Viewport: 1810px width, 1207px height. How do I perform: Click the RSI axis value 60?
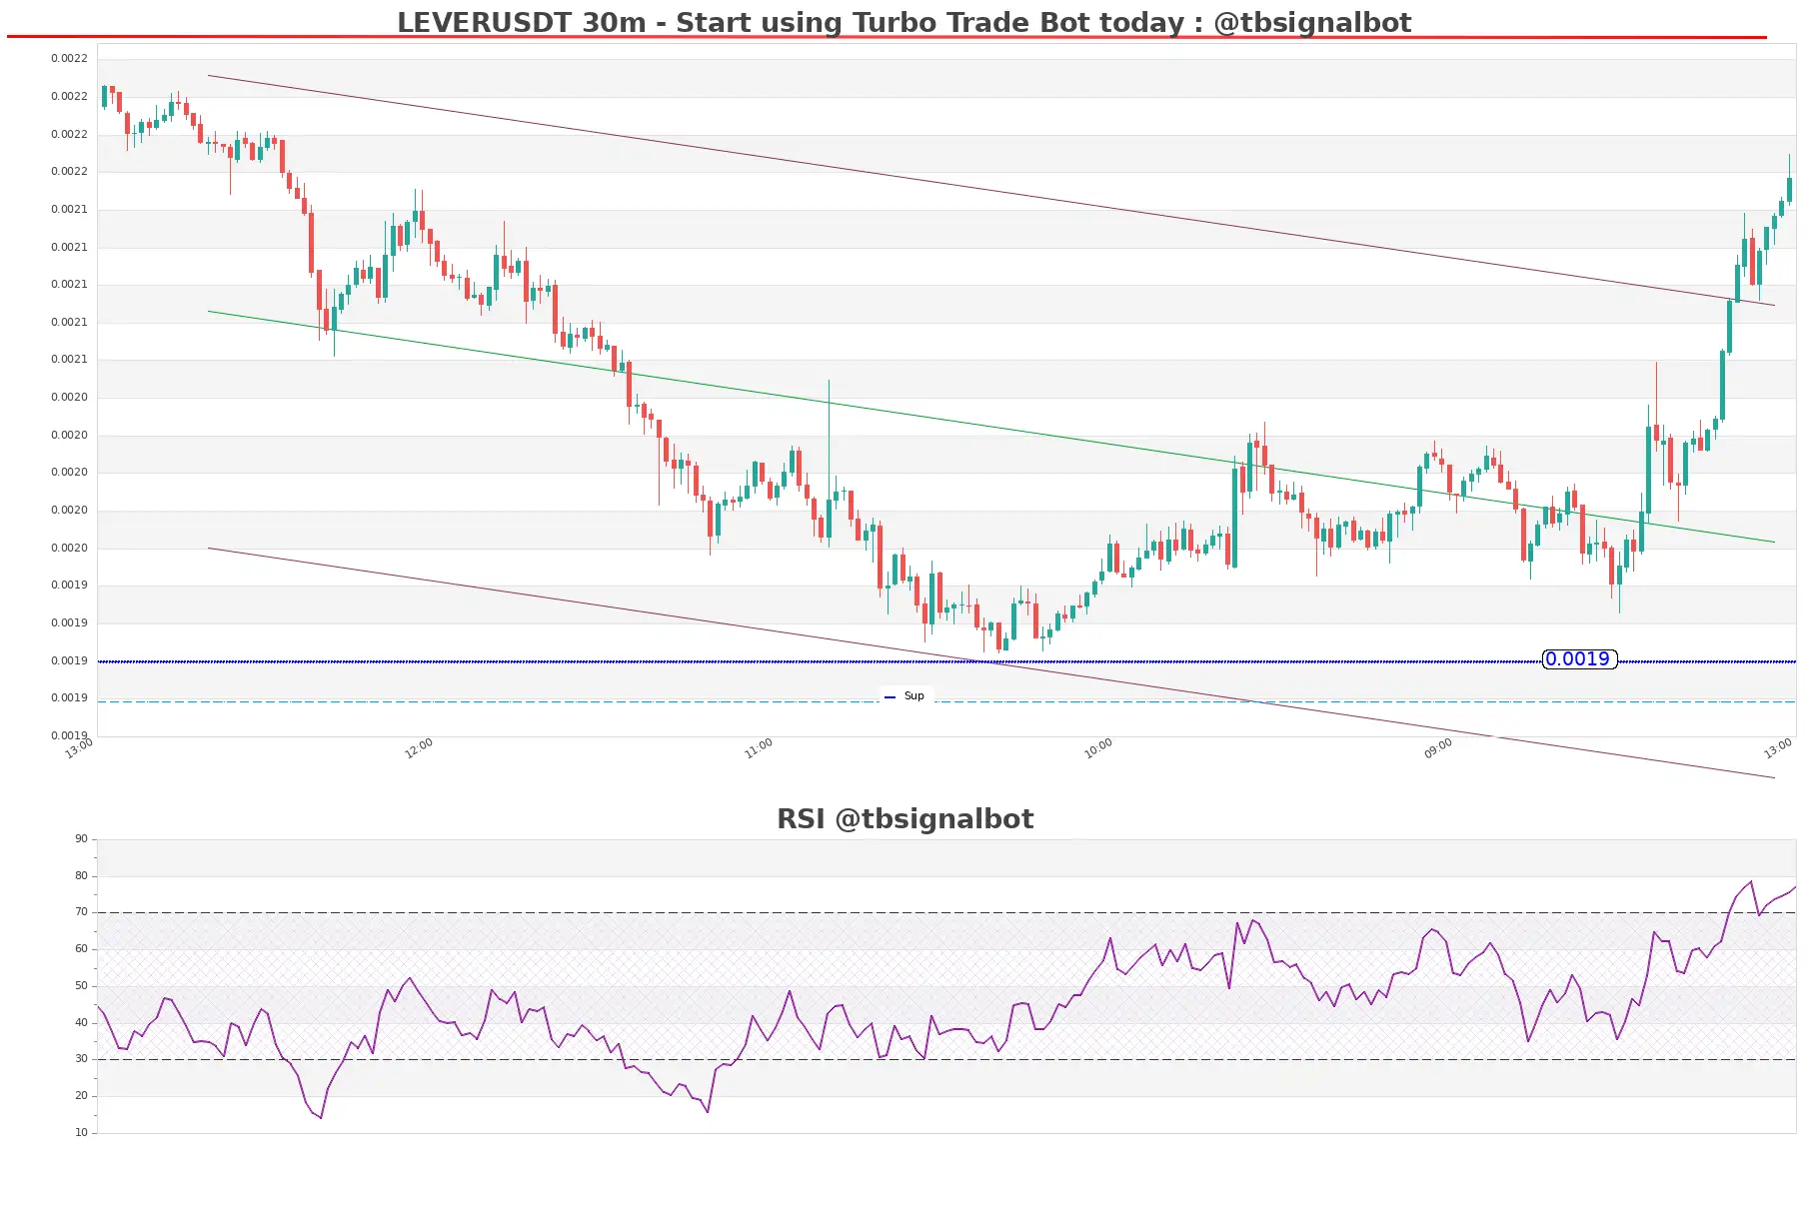click(x=81, y=949)
